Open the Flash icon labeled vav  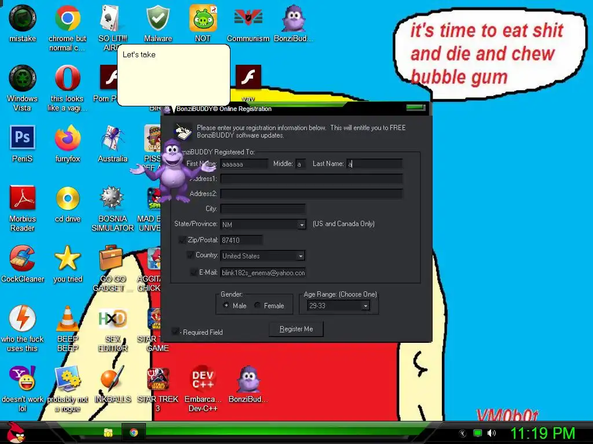coord(248,84)
